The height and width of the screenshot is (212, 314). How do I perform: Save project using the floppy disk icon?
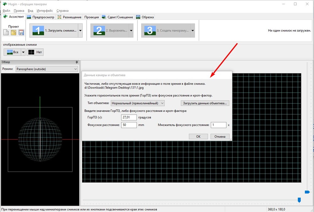click(21, 32)
